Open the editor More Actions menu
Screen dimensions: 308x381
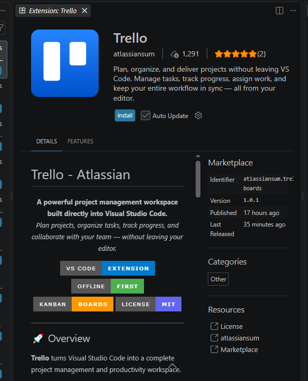pyautogui.click(x=293, y=11)
